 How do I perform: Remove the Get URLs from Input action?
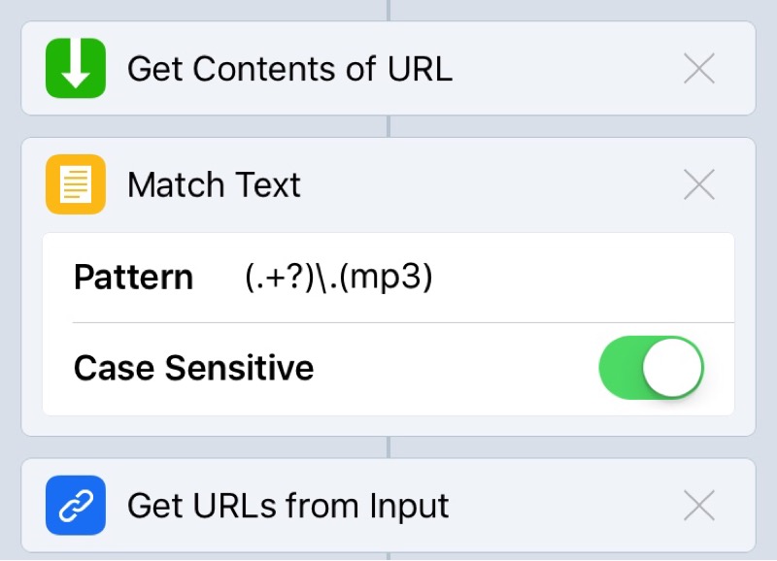pyautogui.click(x=698, y=505)
